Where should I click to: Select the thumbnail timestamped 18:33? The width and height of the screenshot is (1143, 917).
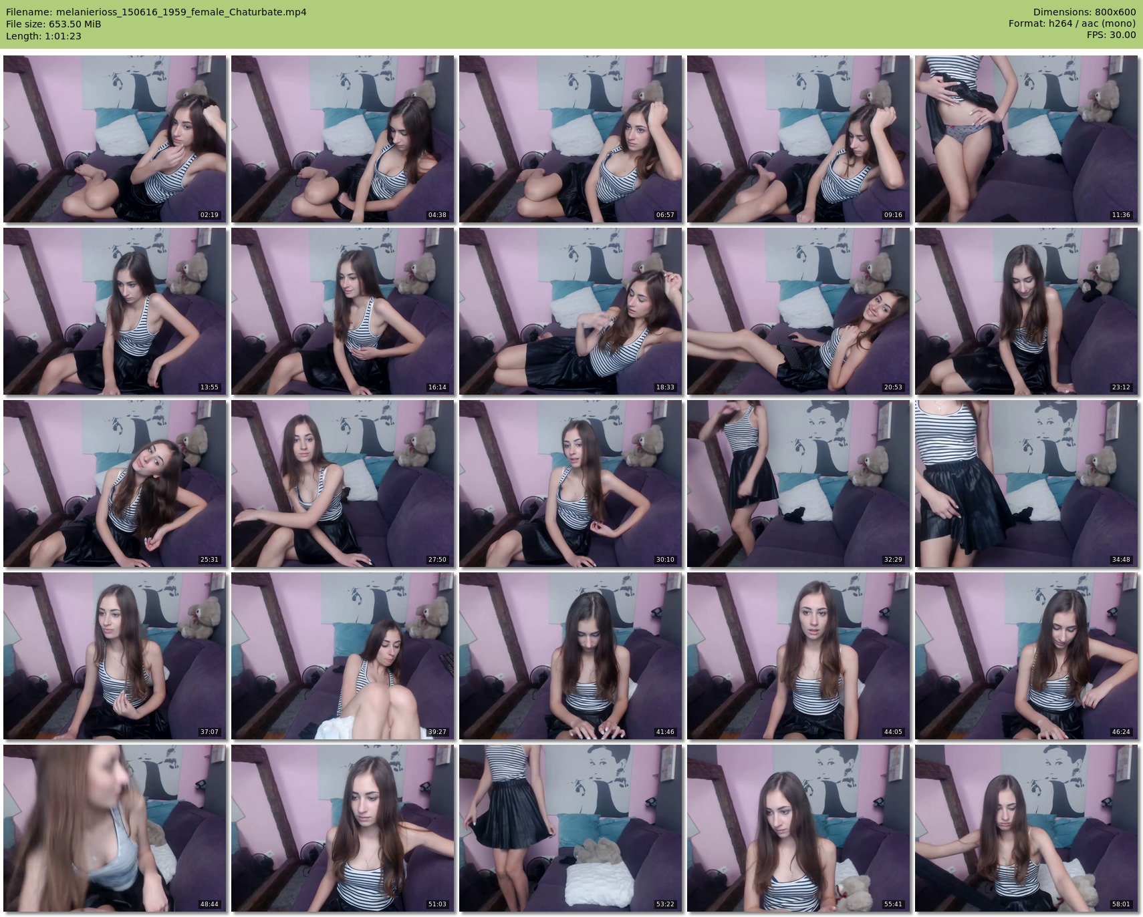[570, 311]
